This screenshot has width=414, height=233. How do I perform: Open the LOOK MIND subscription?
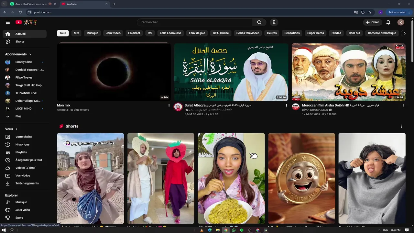(x=25, y=108)
